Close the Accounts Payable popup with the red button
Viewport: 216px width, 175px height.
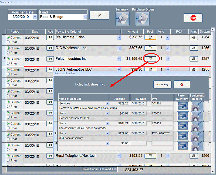[x=182, y=84]
